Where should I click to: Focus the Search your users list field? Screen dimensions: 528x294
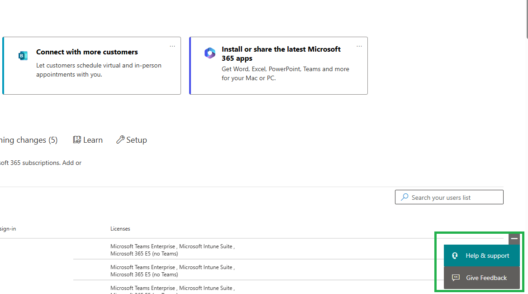[x=449, y=197]
